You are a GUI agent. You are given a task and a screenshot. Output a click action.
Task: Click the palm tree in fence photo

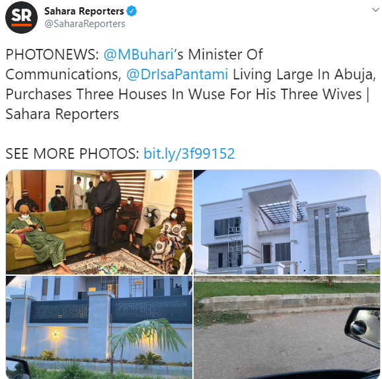pyautogui.click(x=143, y=345)
